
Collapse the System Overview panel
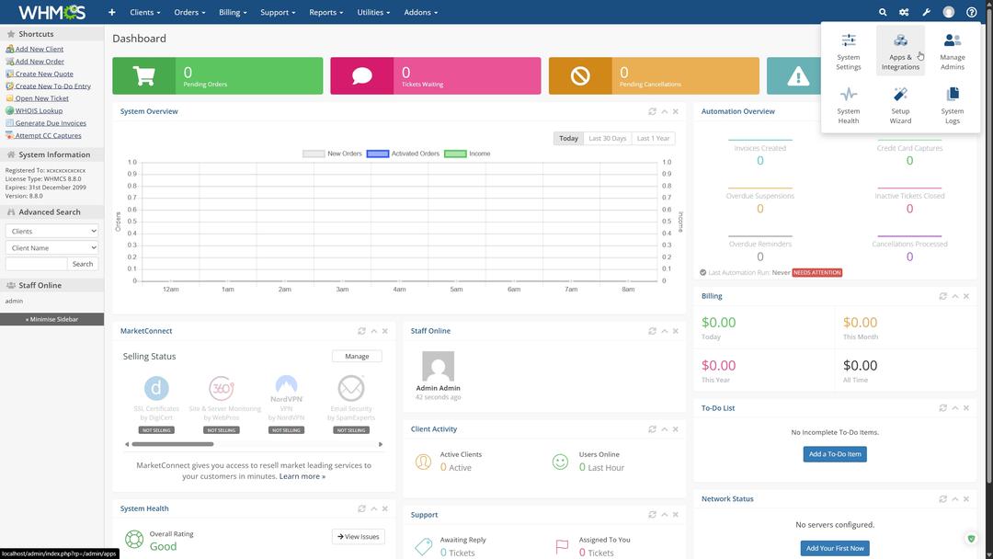(664, 110)
